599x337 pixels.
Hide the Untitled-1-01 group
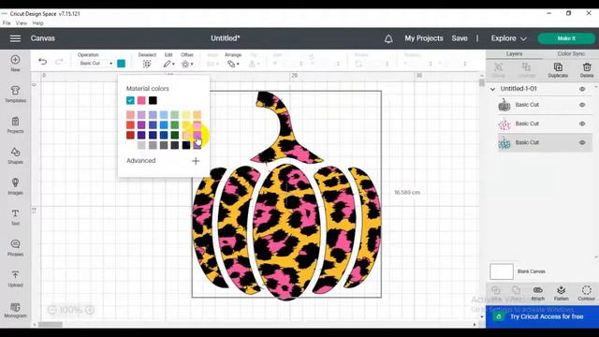pos(582,89)
